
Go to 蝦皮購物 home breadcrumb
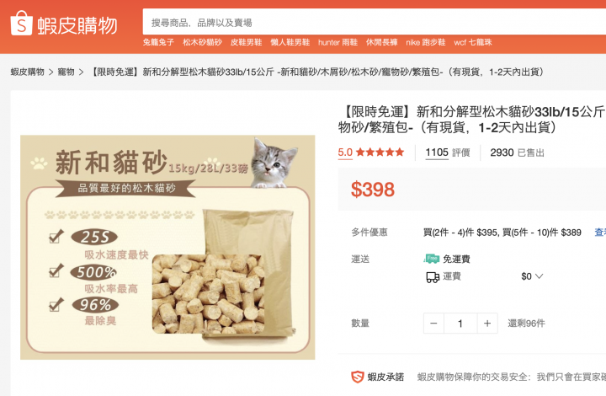[x=28, y=72]
